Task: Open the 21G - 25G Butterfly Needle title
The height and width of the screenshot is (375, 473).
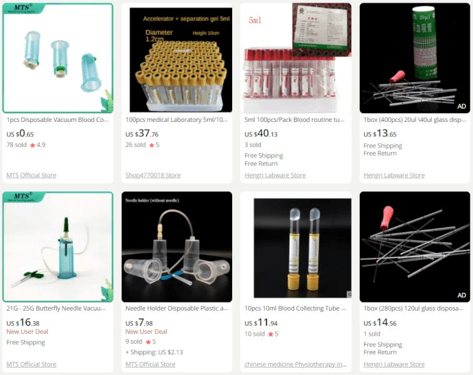Action: pyautogui.click(x=56, y=308)
